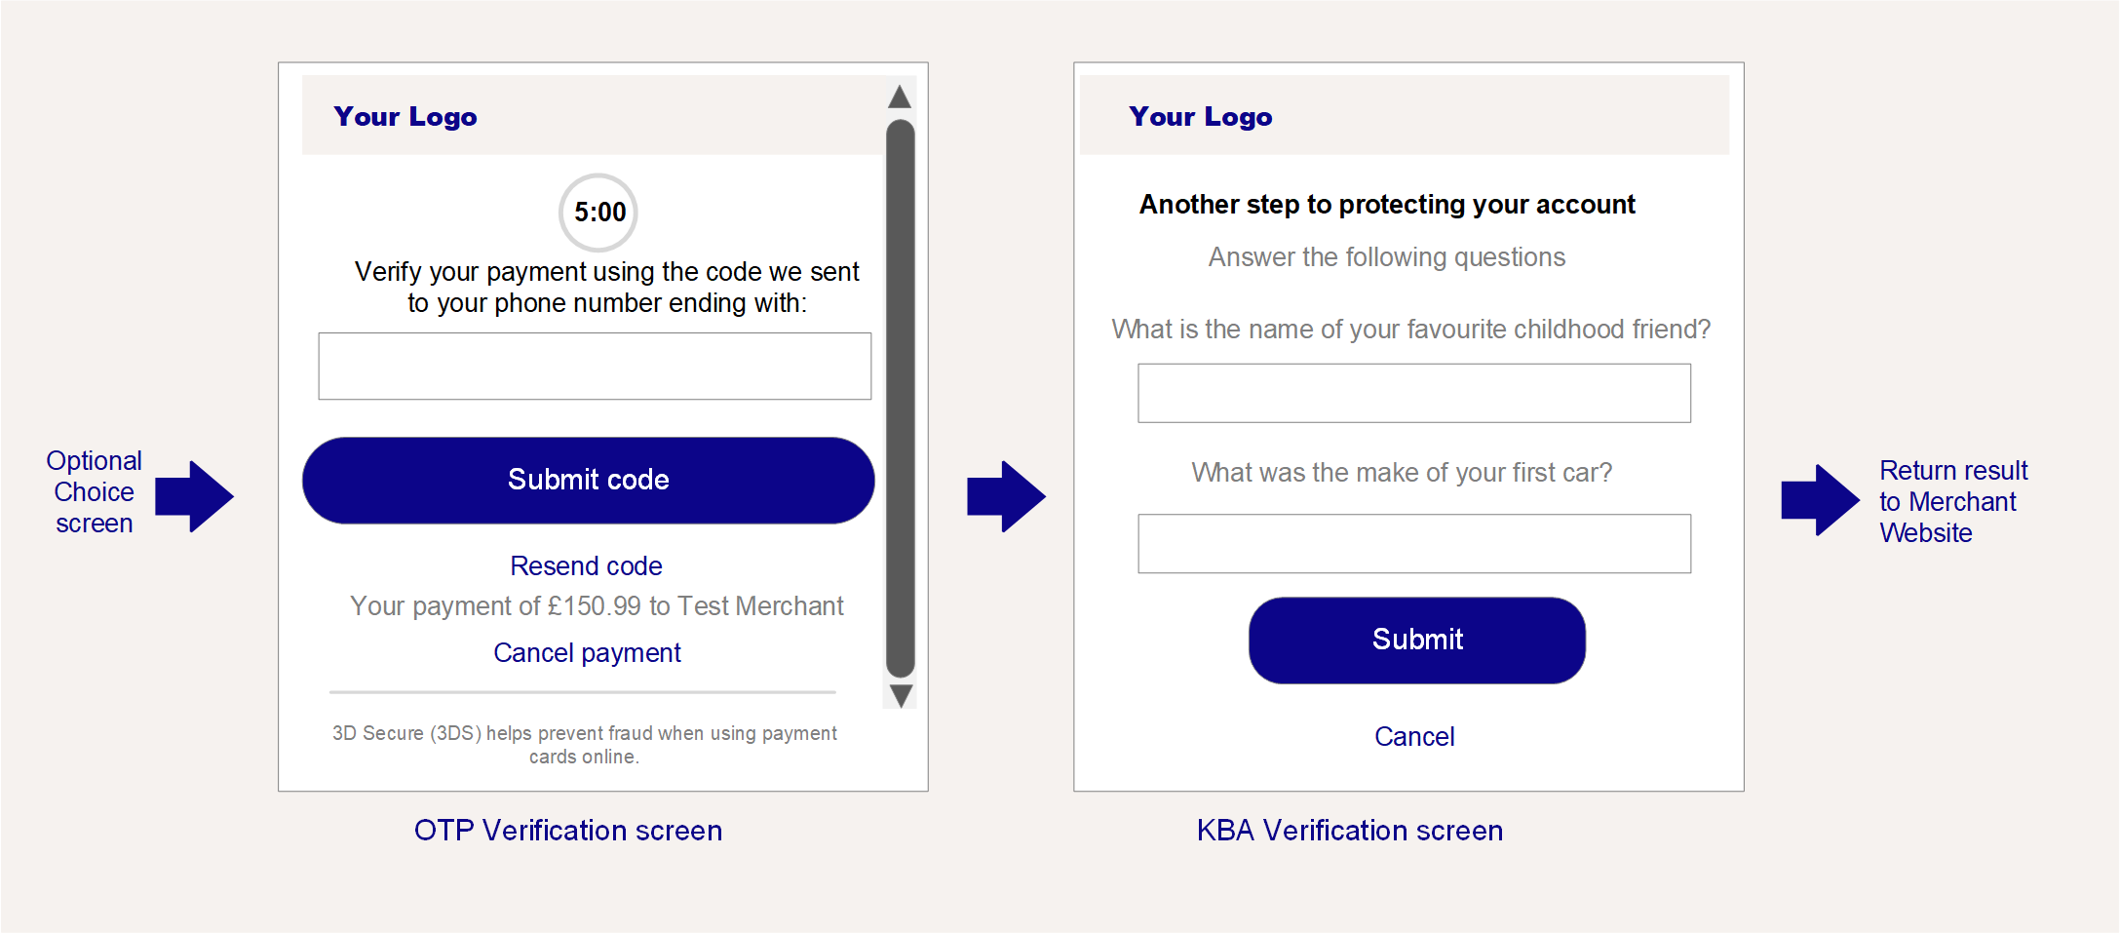Click the Return result to Merchant Website text
2120x933 pixels.
1953,501
